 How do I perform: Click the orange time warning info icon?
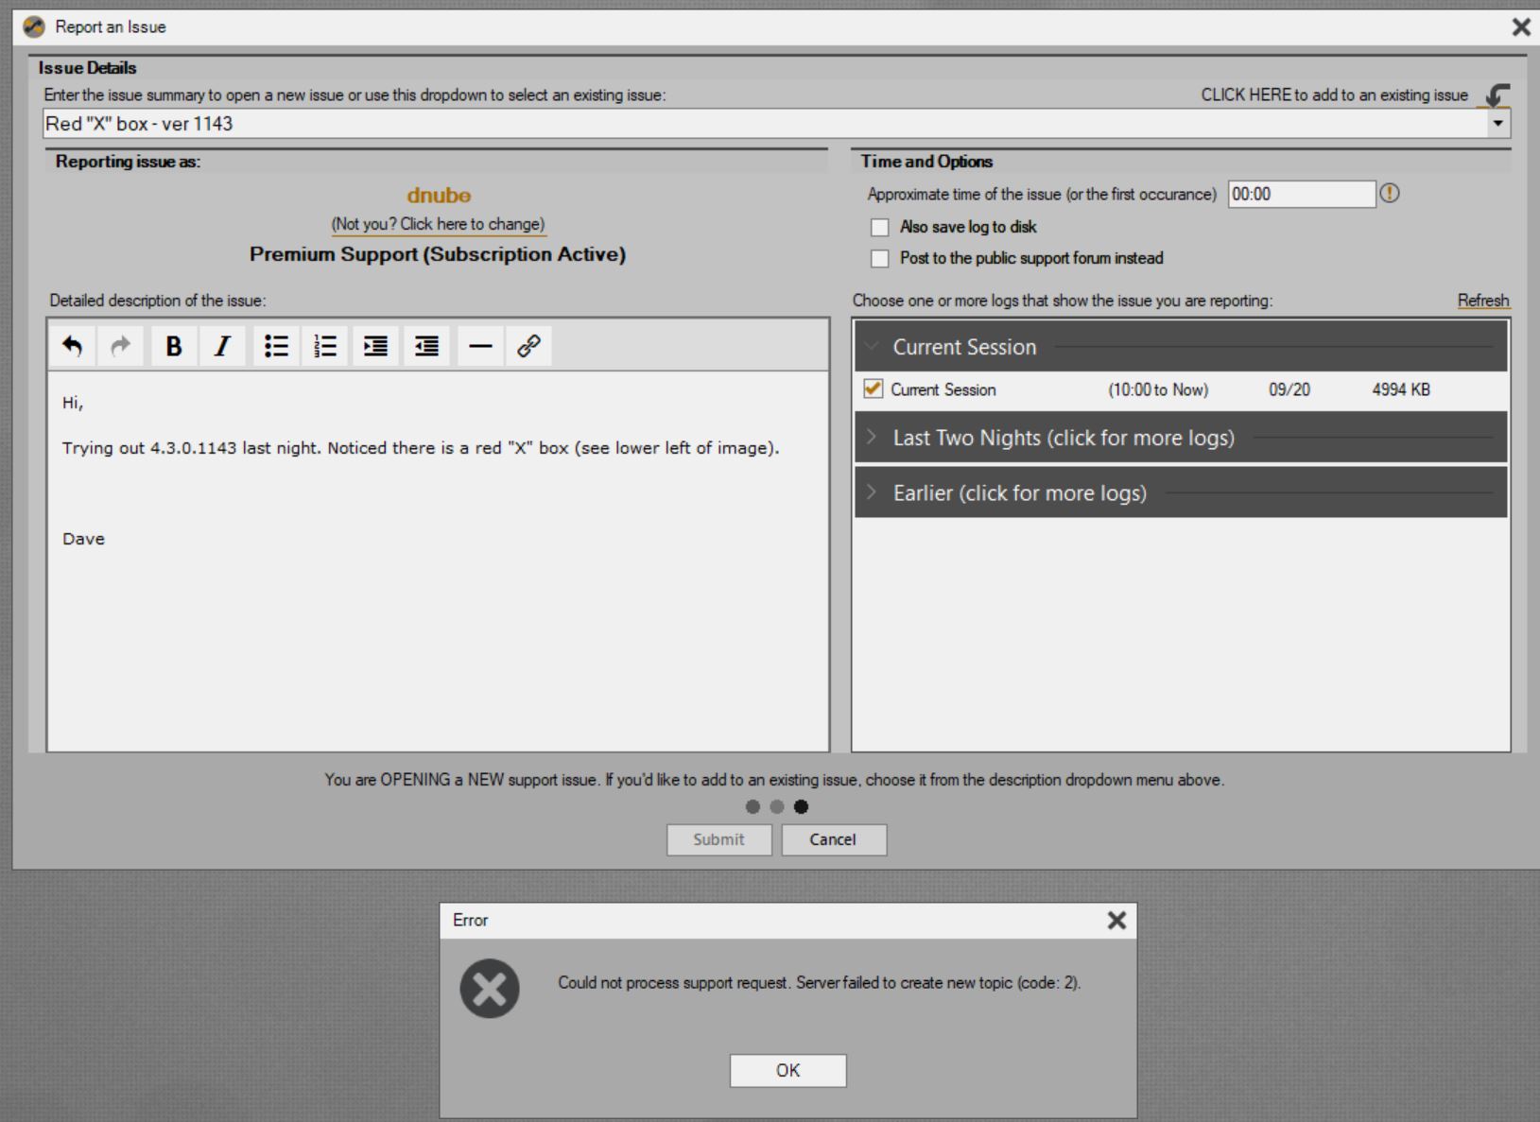point(1390,194)
